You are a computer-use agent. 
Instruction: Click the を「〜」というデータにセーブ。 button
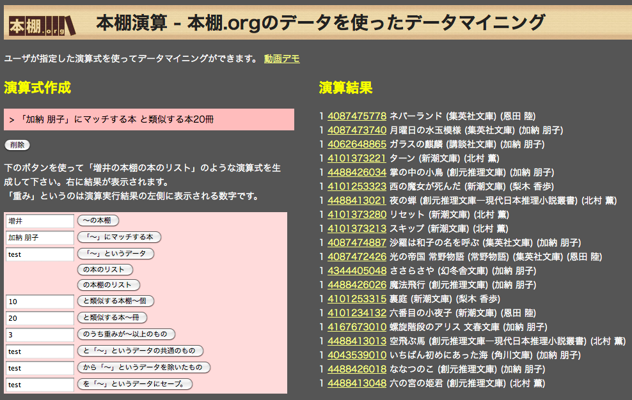[x=134, y=384]
